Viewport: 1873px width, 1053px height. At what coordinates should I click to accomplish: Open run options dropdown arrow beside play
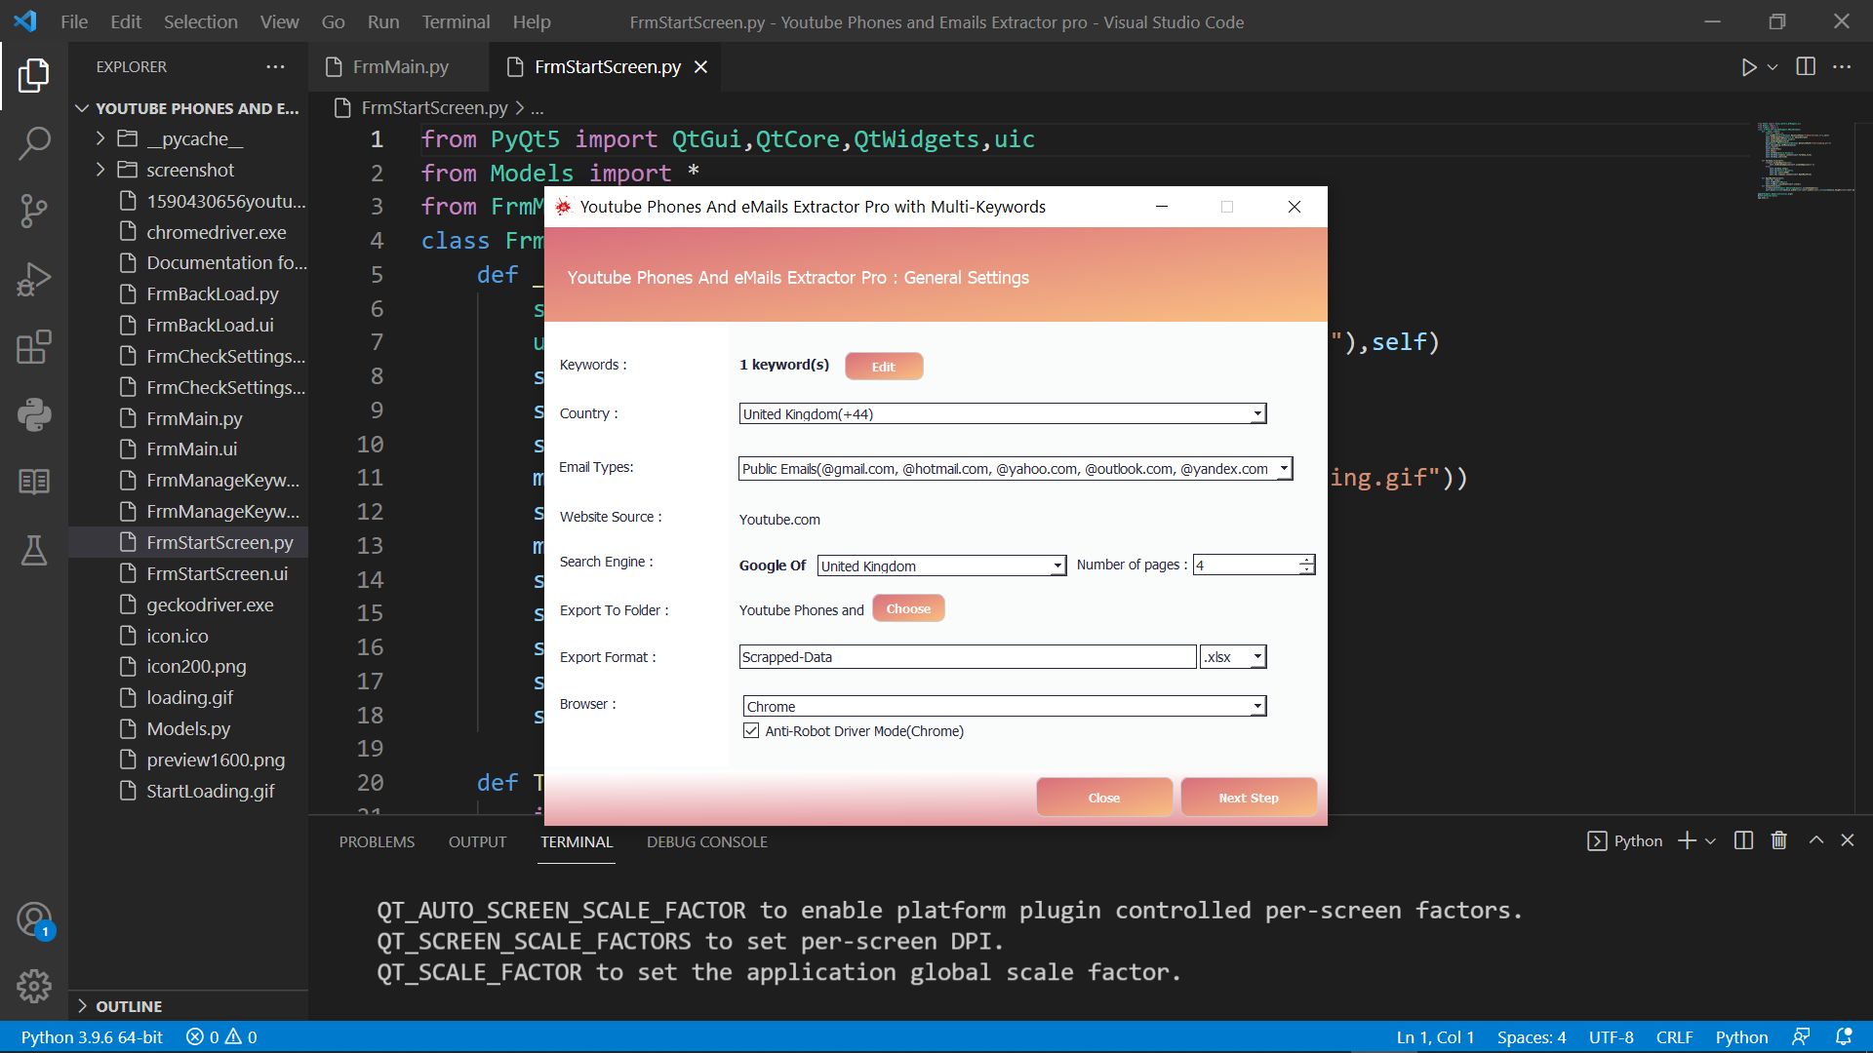click(1773, 67)
